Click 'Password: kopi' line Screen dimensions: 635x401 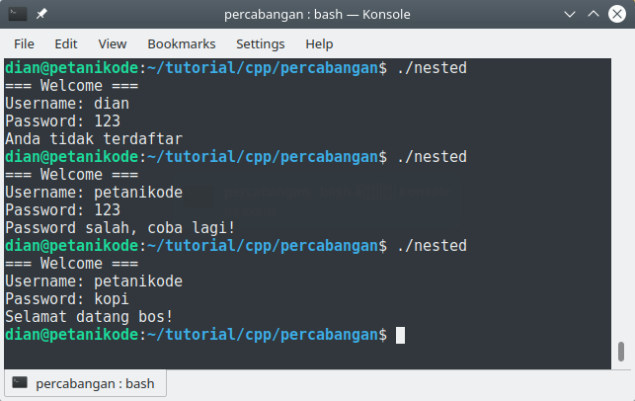coord(67,299)
